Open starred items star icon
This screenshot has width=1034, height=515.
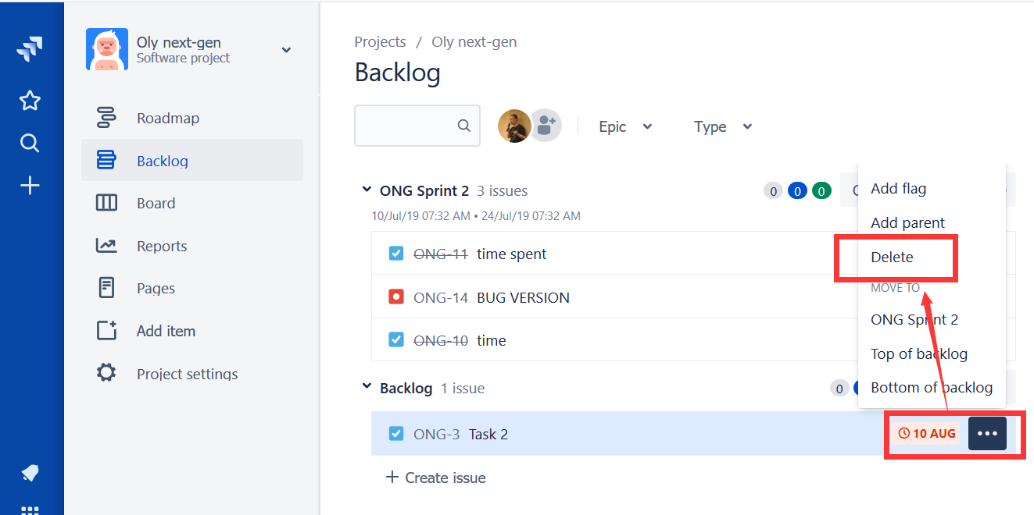(x=30, y=101)
